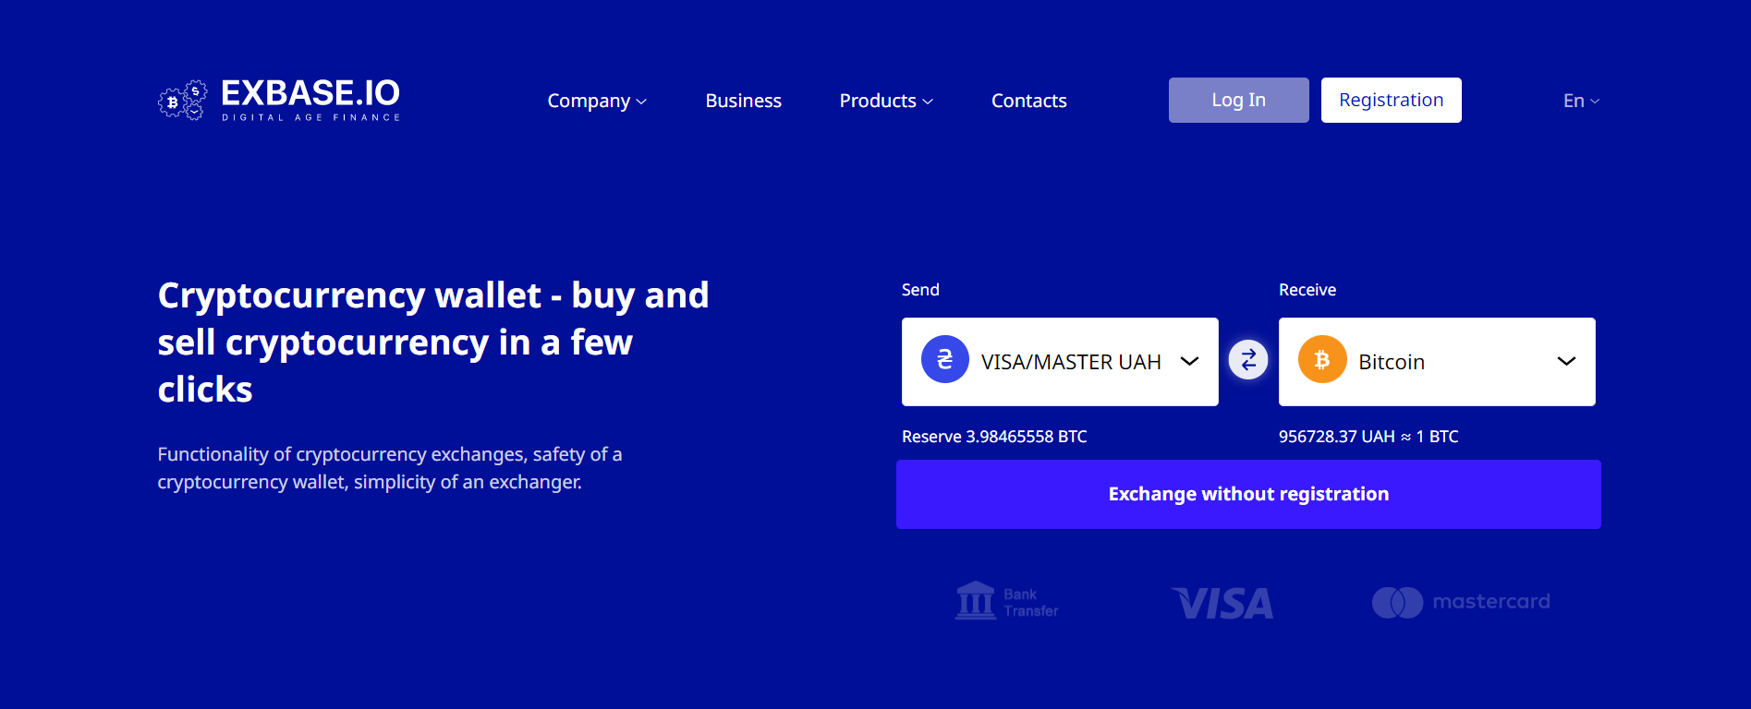Click the orange Bitcoin coin icon

pyautogui.click(x=1322, y=359)
